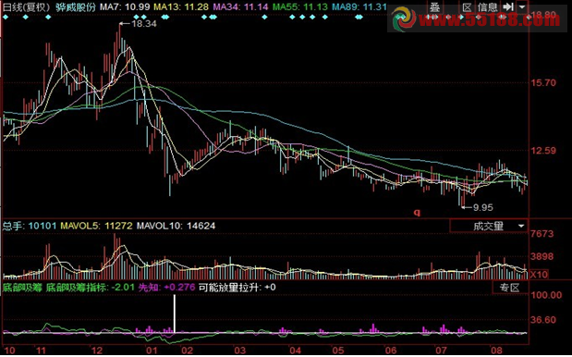Click the 55188 swirl logo

[404, 18]
